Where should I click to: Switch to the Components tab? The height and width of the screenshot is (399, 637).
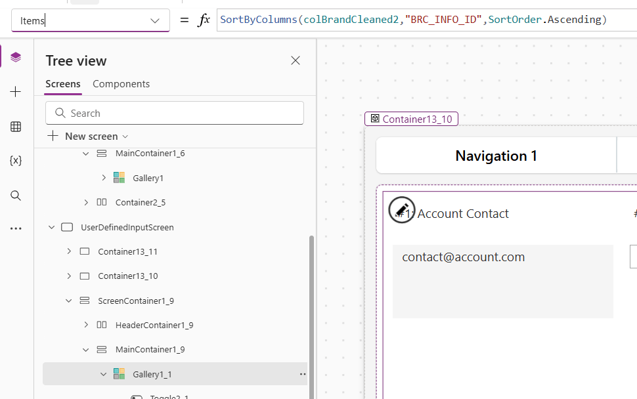point(121,84)
